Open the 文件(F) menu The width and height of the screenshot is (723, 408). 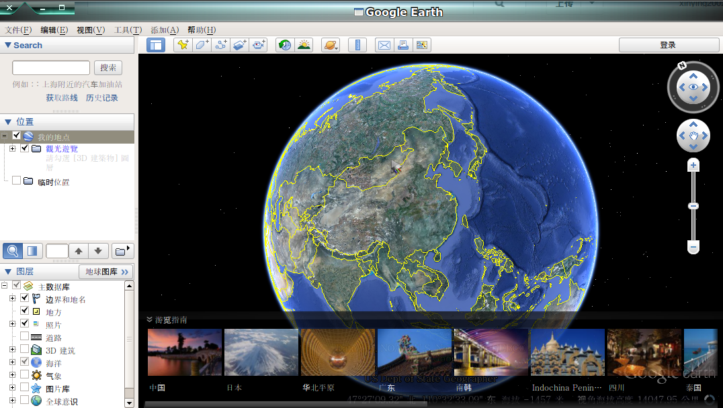click(x=18, y=30)
